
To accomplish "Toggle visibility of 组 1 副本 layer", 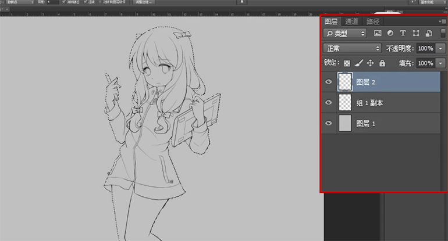I will (329, 103).
